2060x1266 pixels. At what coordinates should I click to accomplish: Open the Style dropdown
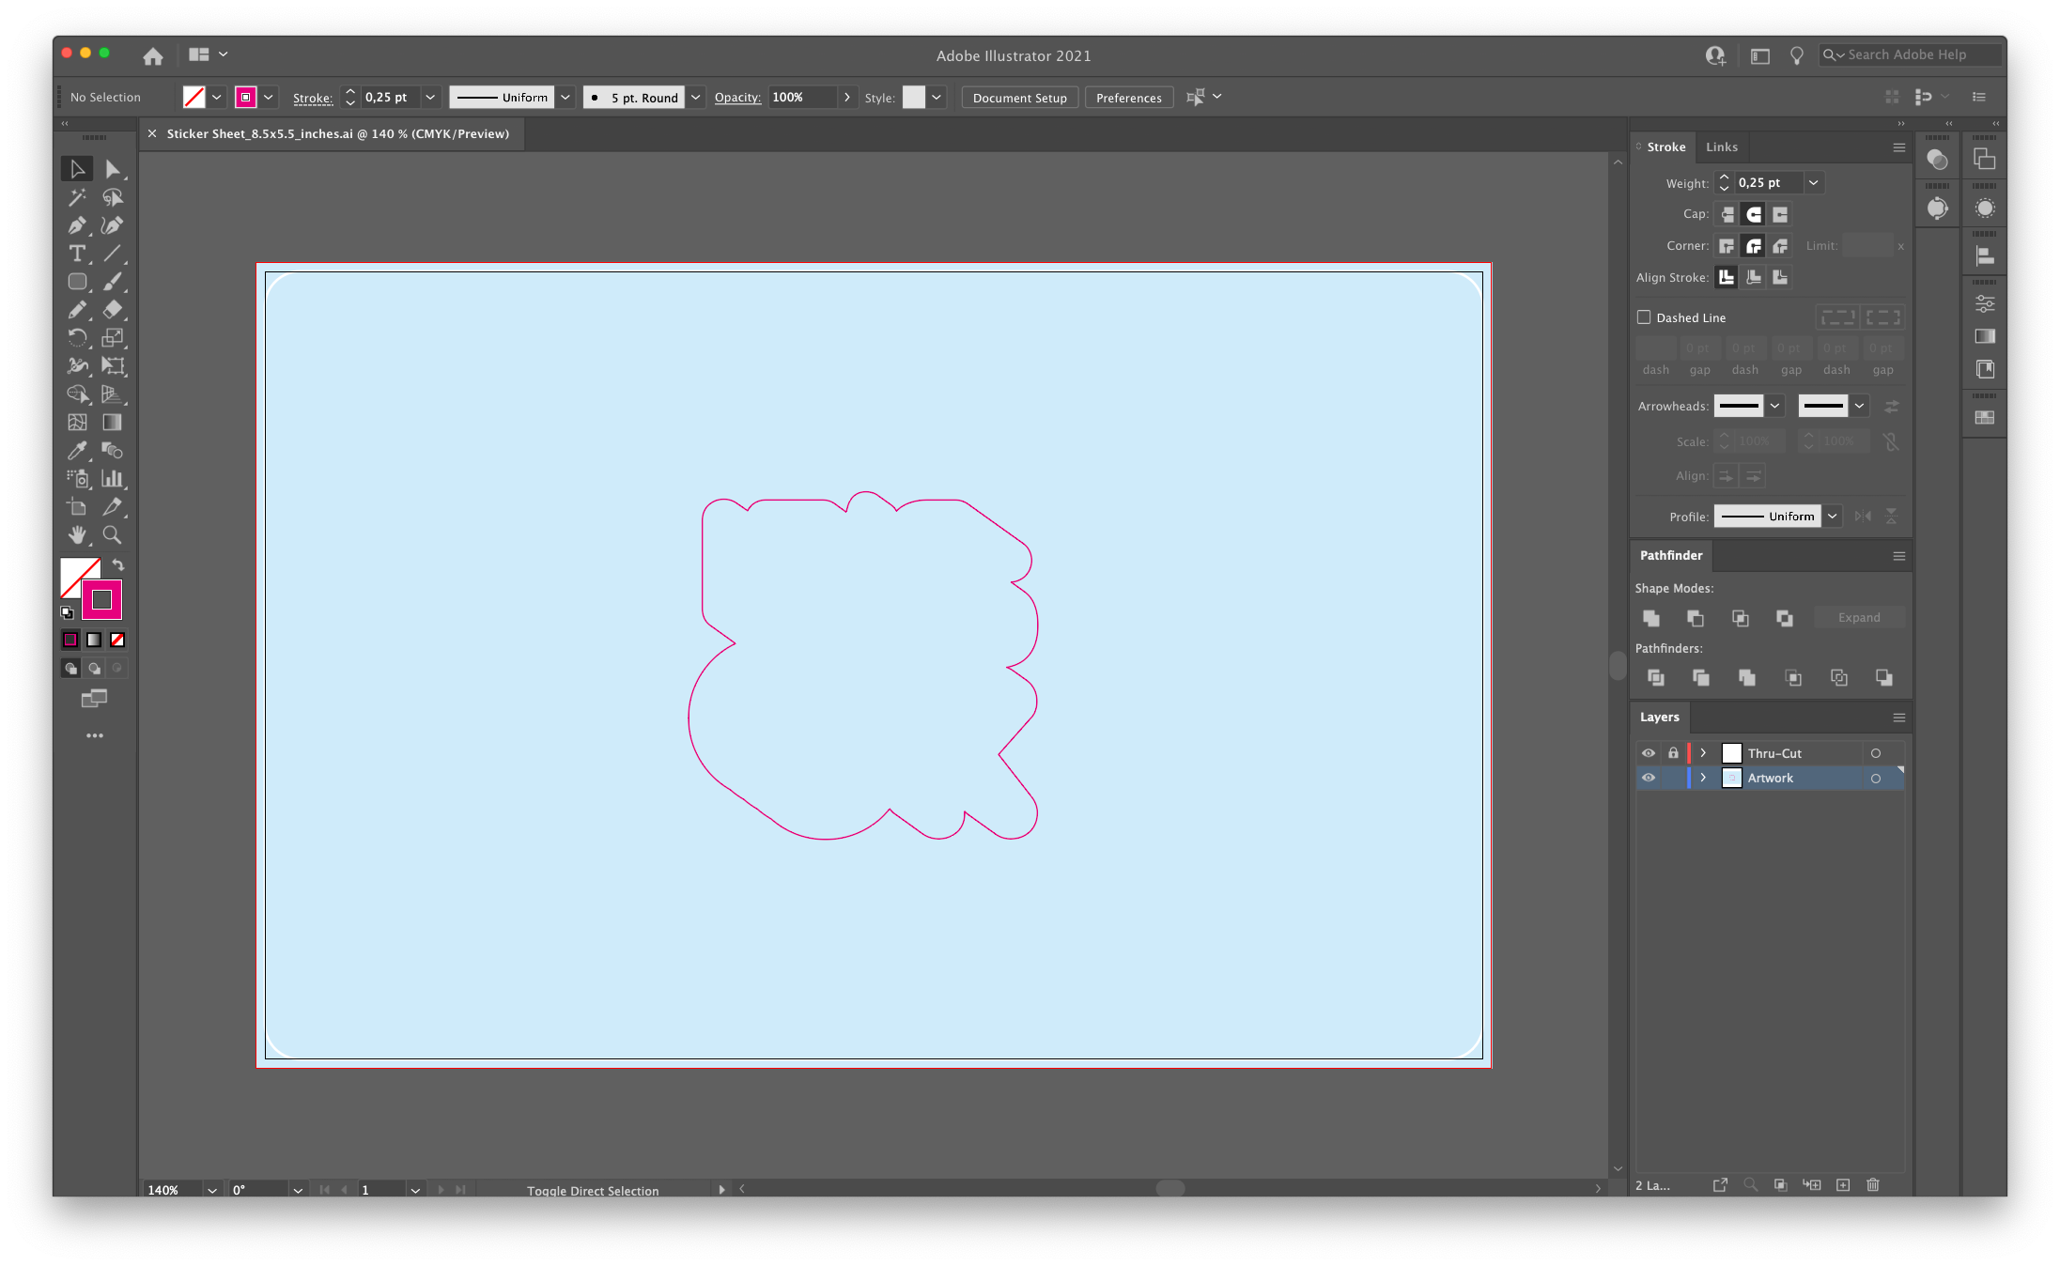(937, 98)
